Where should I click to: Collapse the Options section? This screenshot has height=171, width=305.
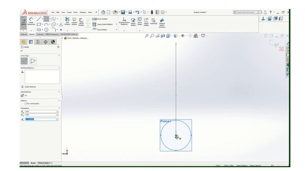tap(59, 101)
